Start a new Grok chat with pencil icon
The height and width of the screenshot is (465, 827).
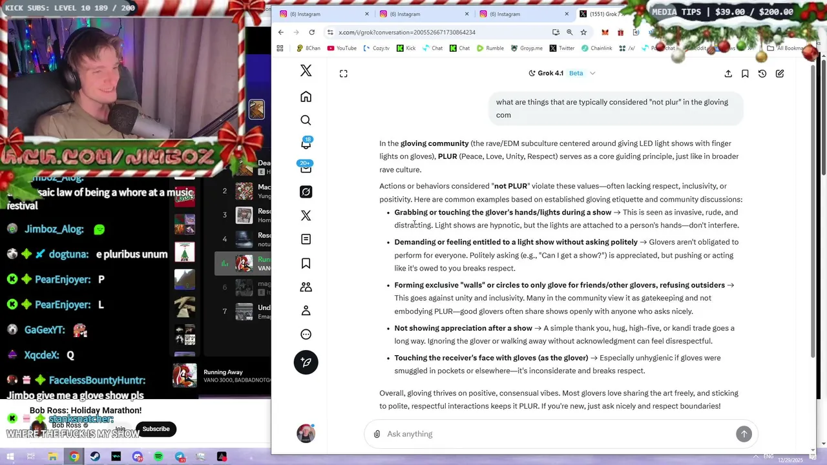(x=780, y=74)
